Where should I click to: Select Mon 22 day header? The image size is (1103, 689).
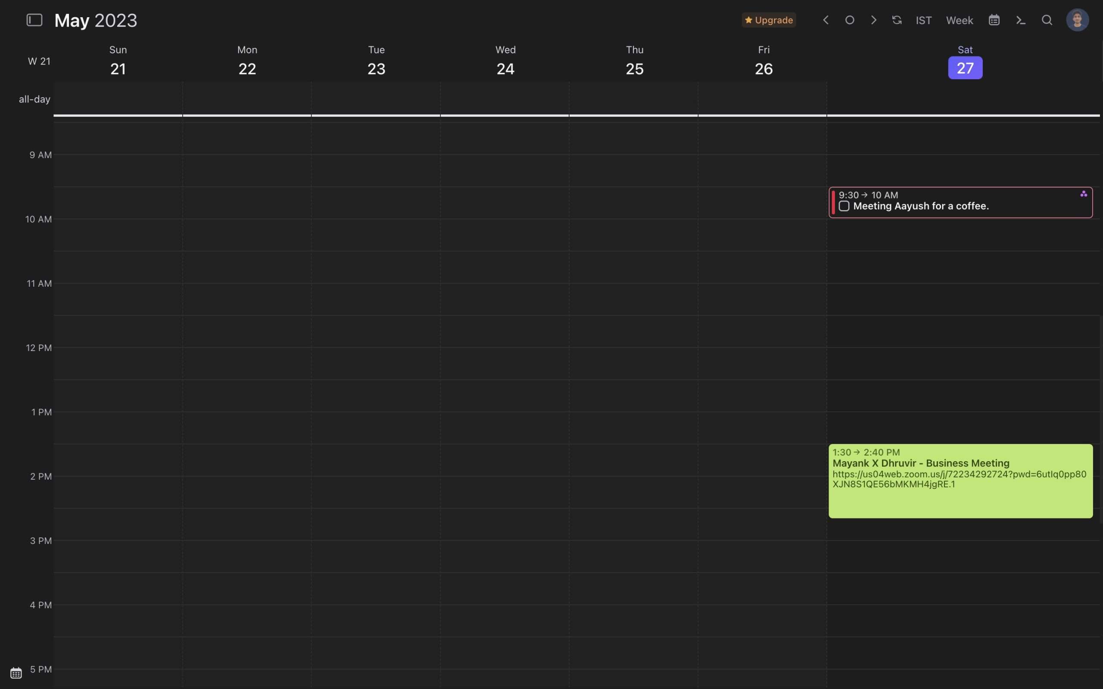click(247, 61)
